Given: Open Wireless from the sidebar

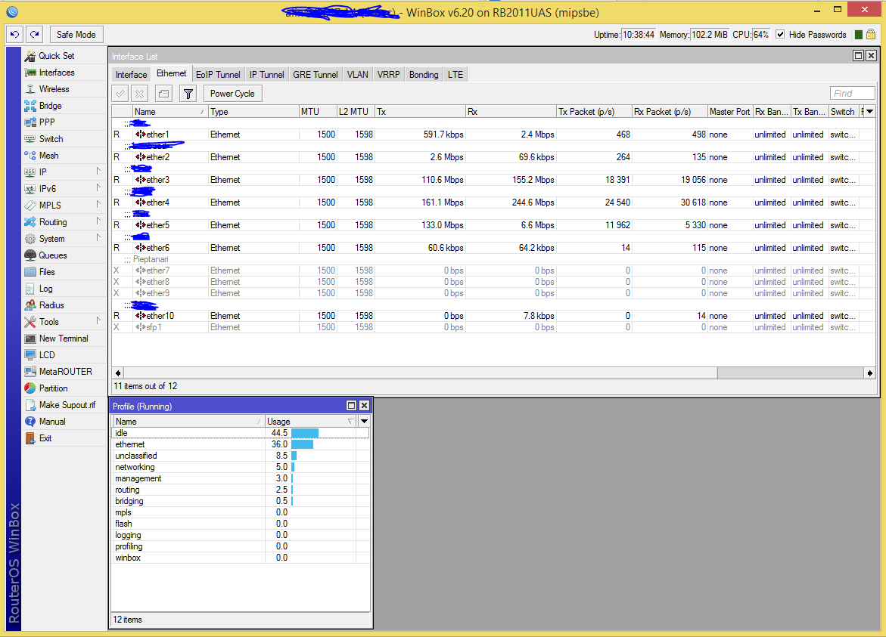Looking at the screenshot, I should click(x=54, y=89).
